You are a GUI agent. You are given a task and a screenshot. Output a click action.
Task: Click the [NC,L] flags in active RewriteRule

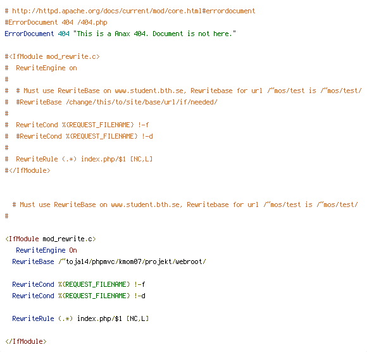click(x=137, y=318)
